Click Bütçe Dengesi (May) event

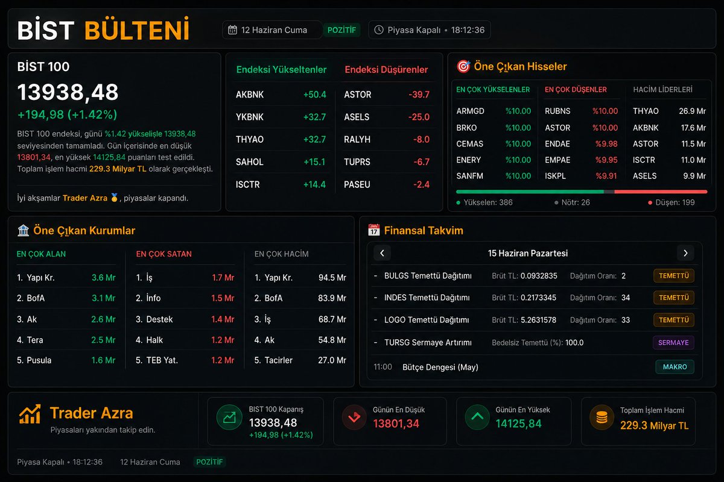[x=440, y=367]
